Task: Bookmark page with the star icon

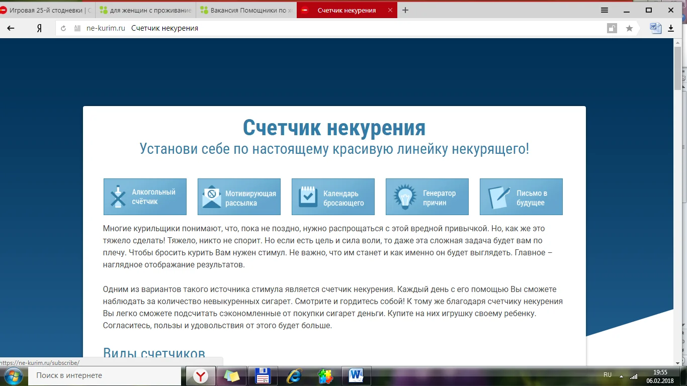Action: click(629, 29)
